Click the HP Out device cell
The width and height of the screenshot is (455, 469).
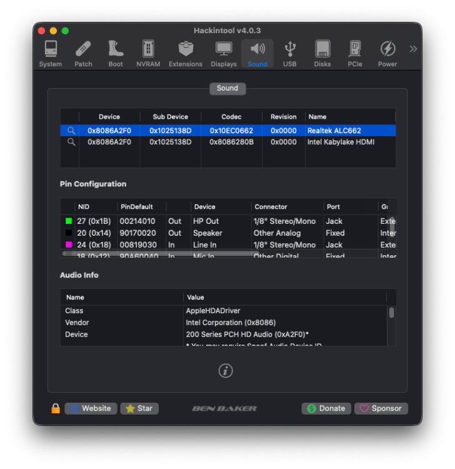[x=206, y=221]
